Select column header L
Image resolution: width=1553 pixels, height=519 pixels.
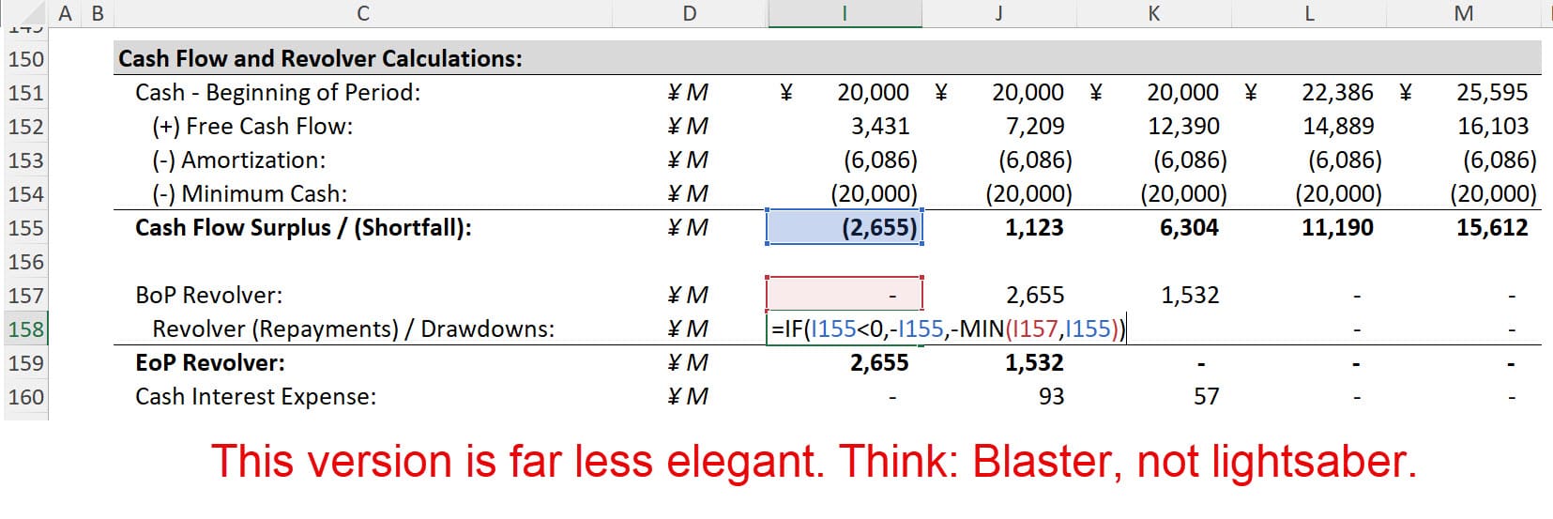1308,13
